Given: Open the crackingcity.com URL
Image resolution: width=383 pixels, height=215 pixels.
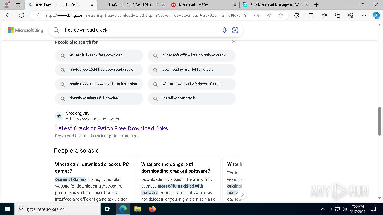Looking at the screenshot, I should pyautogui.click(x=94, y=119).
